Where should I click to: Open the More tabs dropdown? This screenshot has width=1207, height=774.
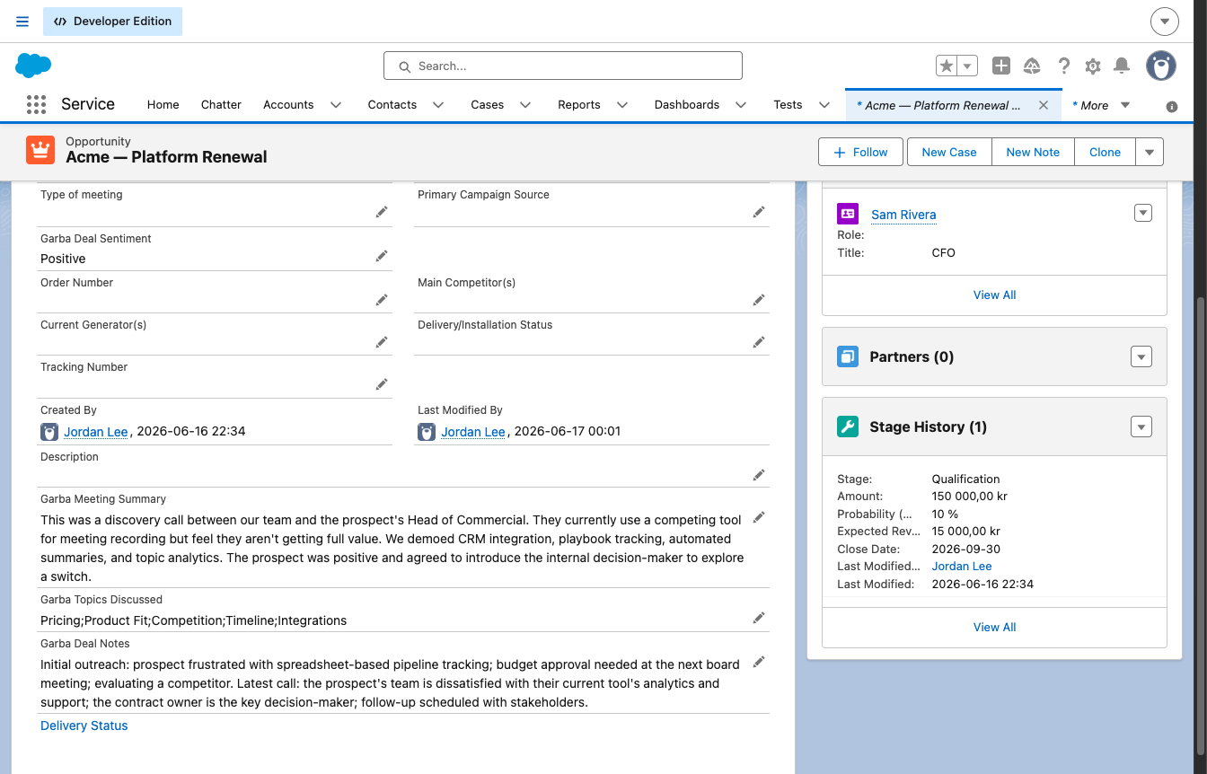pyautogui.click(x=1101, y=105)
